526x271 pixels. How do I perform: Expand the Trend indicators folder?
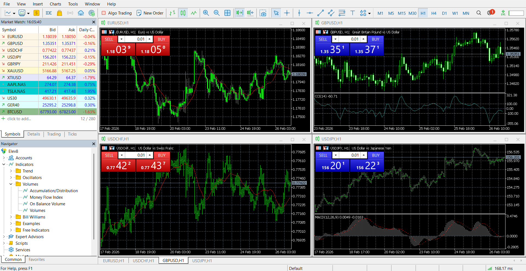(x=11, y=171)
